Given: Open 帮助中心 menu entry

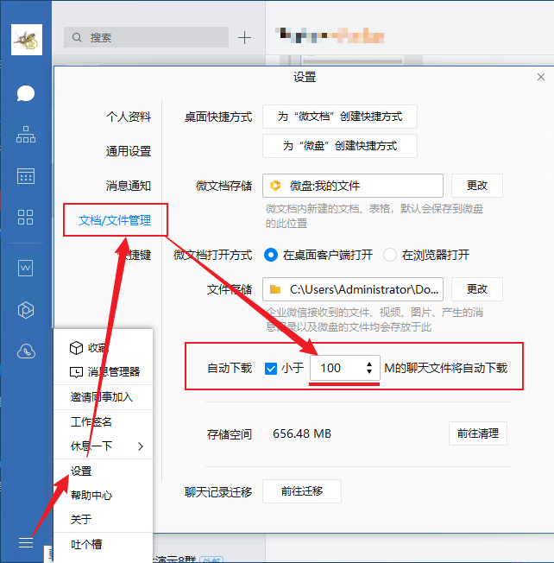Looking at the screenshot, I should pos(103,495).
